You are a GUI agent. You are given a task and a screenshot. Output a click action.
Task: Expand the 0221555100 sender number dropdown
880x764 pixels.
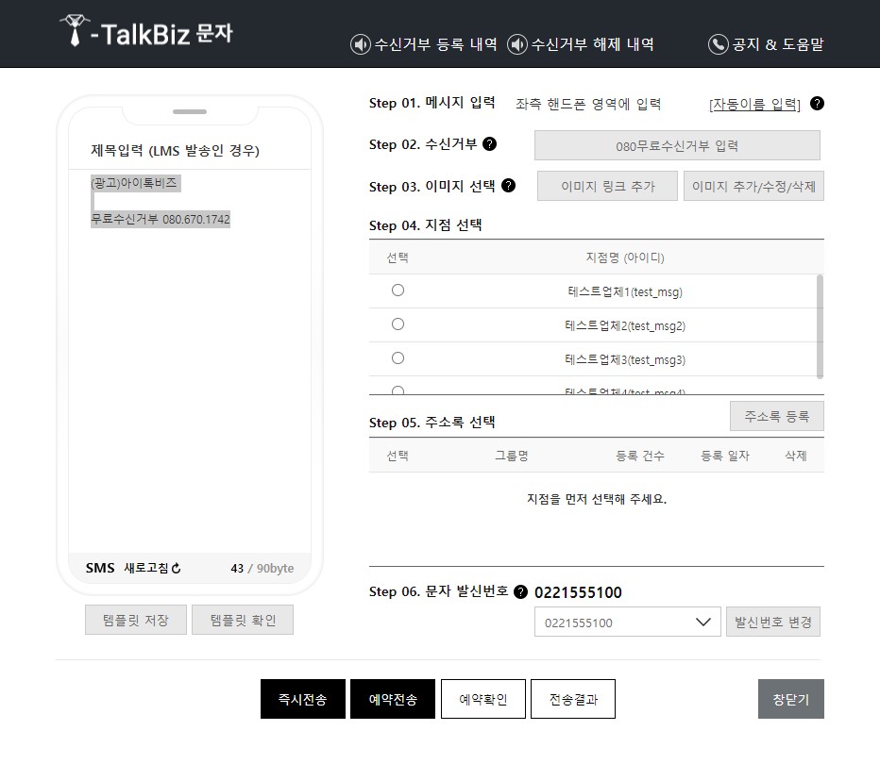(x=701, y=622)
